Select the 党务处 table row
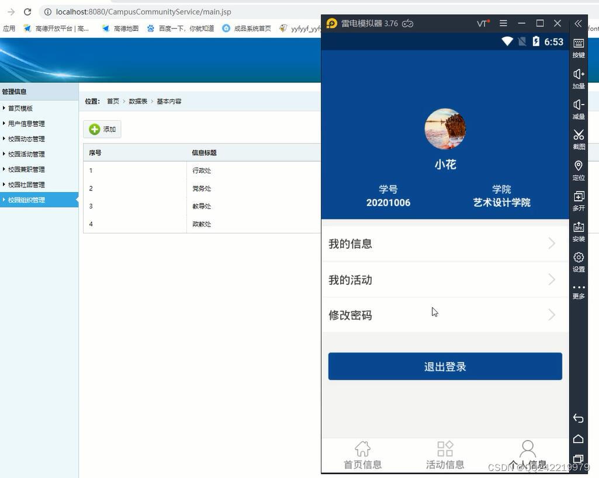The height and width of the screenshot is (478, 599). click(x=202, y=189)
